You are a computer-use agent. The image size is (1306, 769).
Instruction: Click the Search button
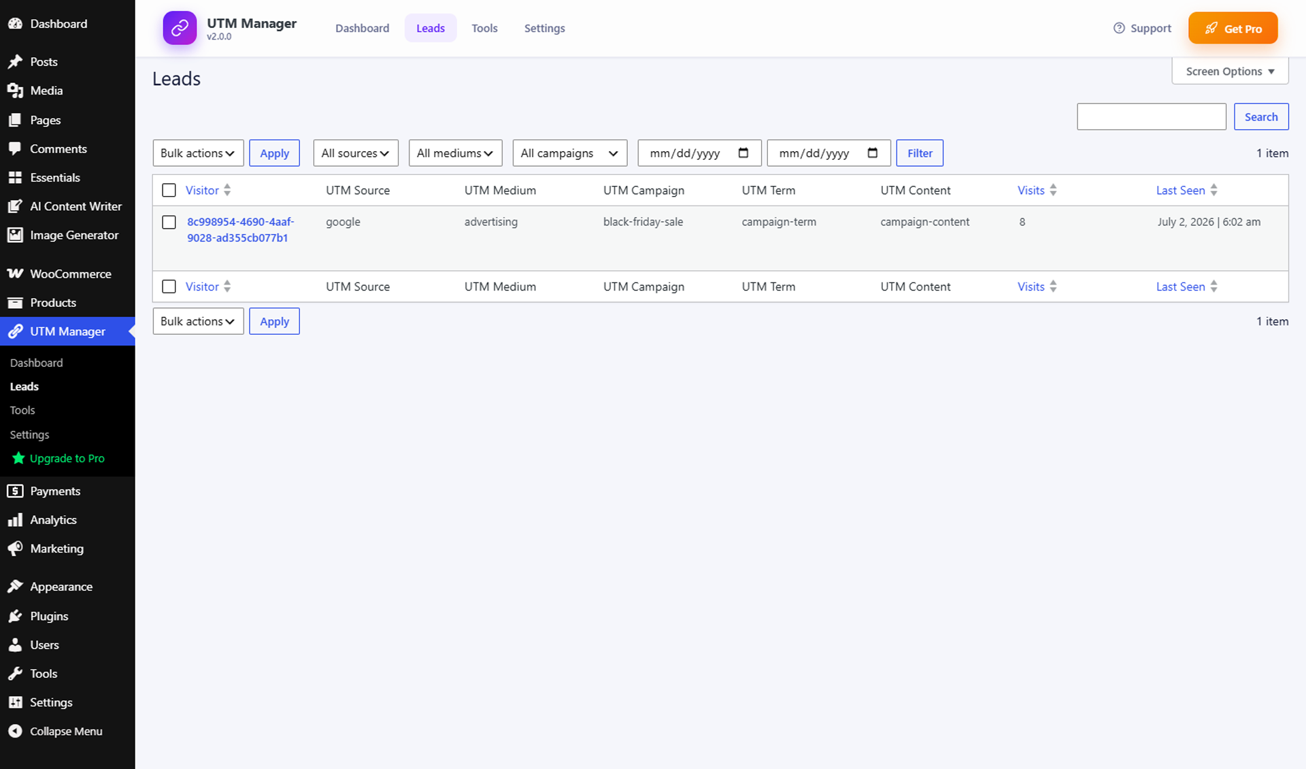point(1261,116)
